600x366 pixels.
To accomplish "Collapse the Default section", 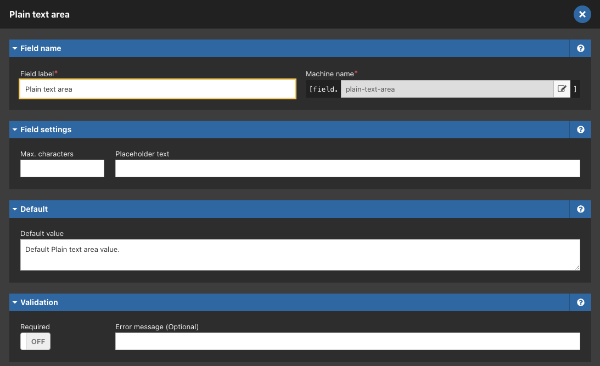I will 15,209.
